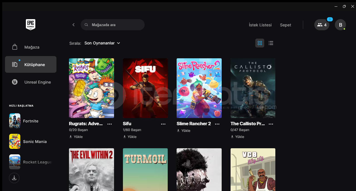Image resolution: width=356 pixels, height=191 pixels.
Task: Open The Evil Within 2 cover thumbnail
Action: [x=92, y=170]
